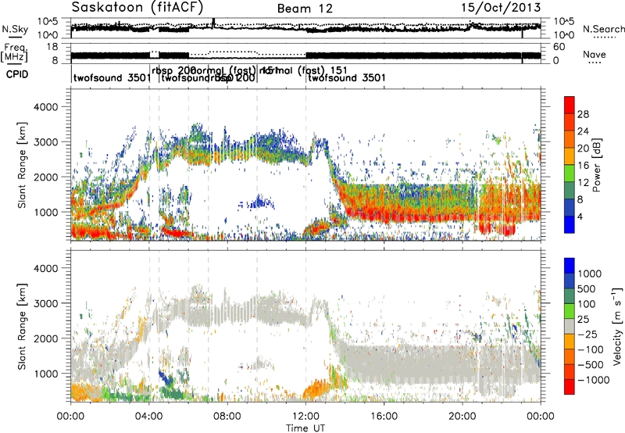
Task: Click the '2000' range tick in velocity panel
Action: click(45, 338)
